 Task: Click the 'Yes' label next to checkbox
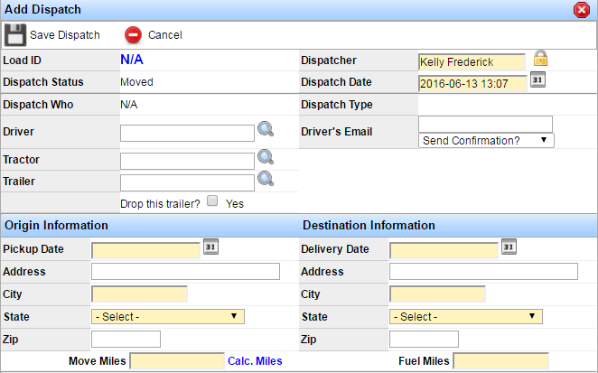click(x=235, y=204)
